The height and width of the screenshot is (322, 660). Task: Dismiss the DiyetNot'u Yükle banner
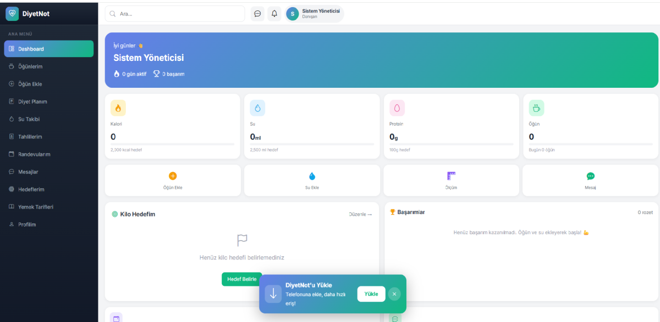[394, 294]
